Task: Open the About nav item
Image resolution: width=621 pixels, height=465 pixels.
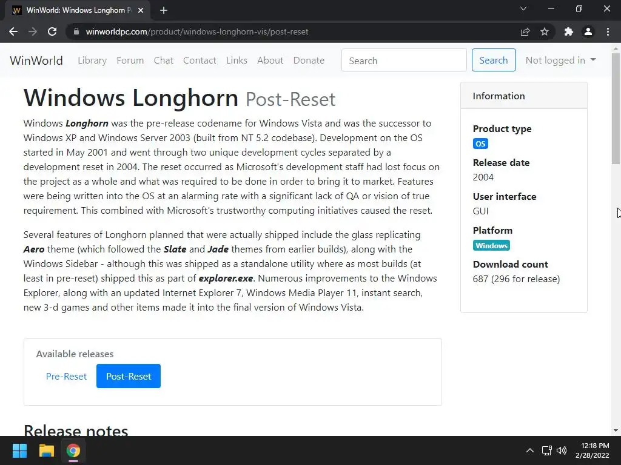Action: tap(270, 61)
